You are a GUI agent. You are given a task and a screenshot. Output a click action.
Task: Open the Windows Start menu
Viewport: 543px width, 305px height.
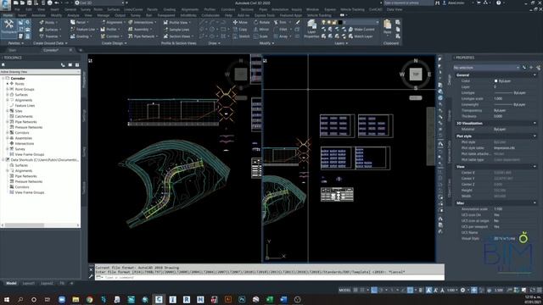6,299
